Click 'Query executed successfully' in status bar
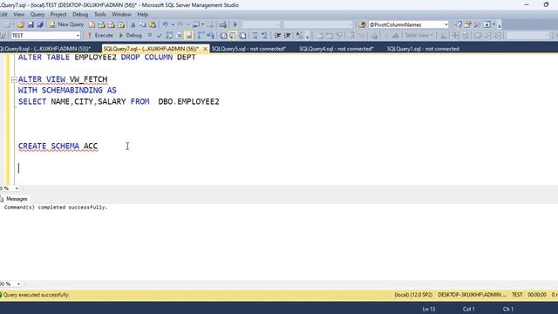The width and height of the screenshot is (558, 314). (x=37, y=295)
